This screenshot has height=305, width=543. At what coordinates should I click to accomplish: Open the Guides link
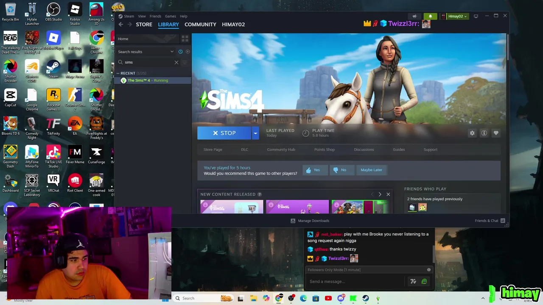(399, 150)
